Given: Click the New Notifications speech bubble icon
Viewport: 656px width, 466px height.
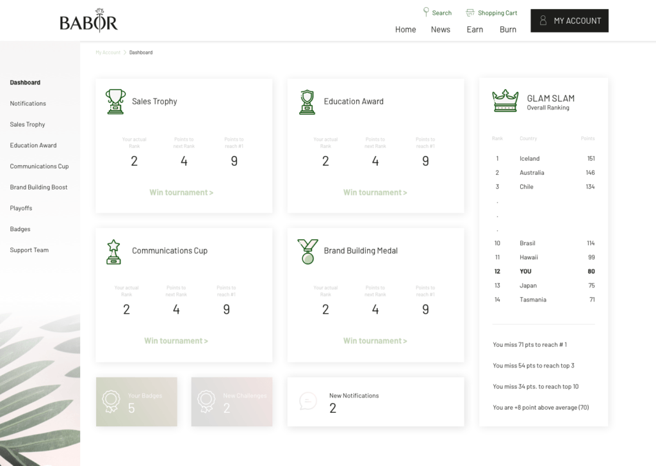Looking at the screenshot, I should pyautogui.click(x=308, y=401).
